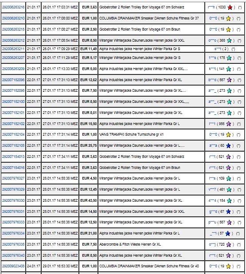The image size is (246, 274).
Task: Select title 'Abercrombie & Fitch Weste Herren Gr XL'
Action: pos(130,244)
